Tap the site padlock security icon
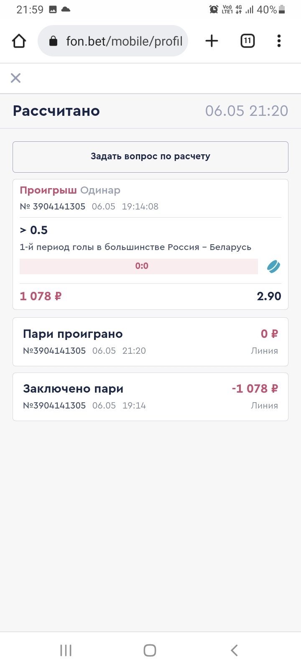The height and width of the screenshot is (669, 301). 53,41
